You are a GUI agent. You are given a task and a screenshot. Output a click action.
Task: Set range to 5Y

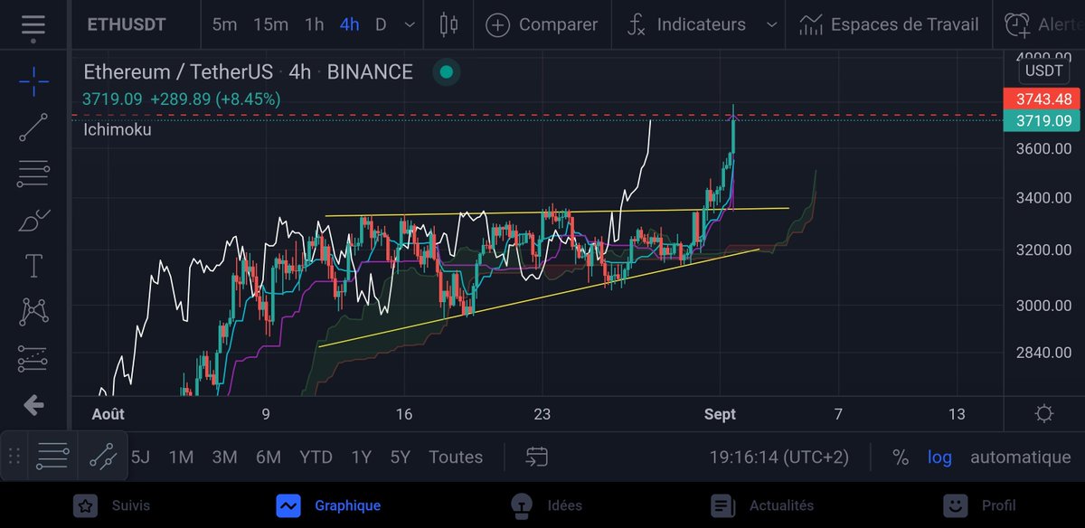(x=400, y=457)
